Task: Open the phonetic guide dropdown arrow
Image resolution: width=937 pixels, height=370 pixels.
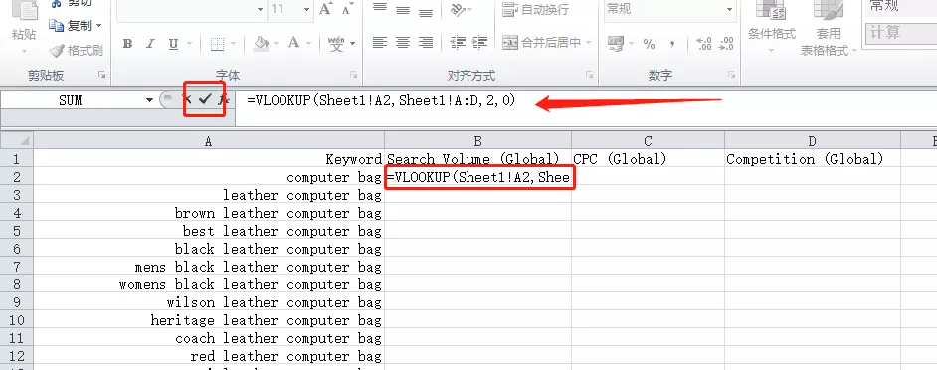Action: pyautogui.click(x=352, y=44)
